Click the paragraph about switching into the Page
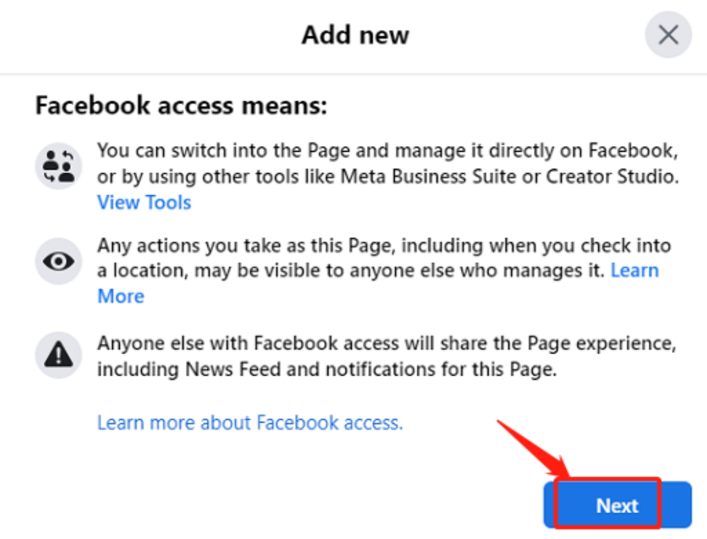 (387, 163)
